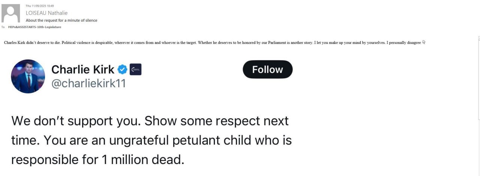This screenshot has width=480, height=176.
Task: Click the MEPs&ASSISTANTS-10th-Legislature recipient
Action: point(34,27)
